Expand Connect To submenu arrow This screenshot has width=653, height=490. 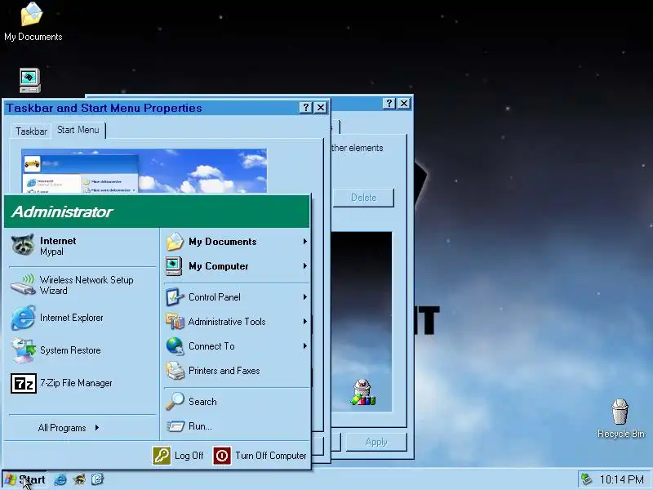[x=304, y=346]
